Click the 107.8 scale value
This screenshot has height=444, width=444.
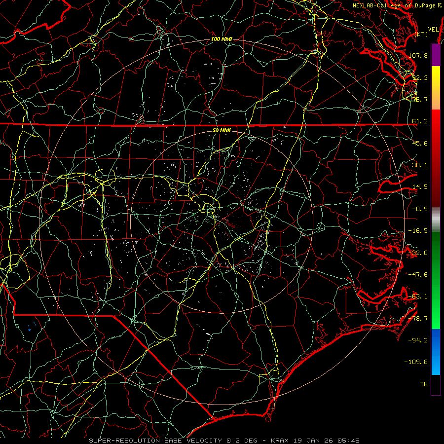[x=418, y=55]
